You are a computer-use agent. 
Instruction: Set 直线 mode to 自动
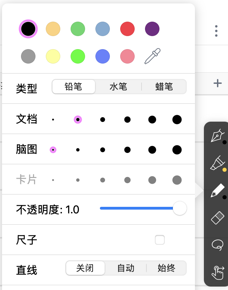click(x=126, y=269)
